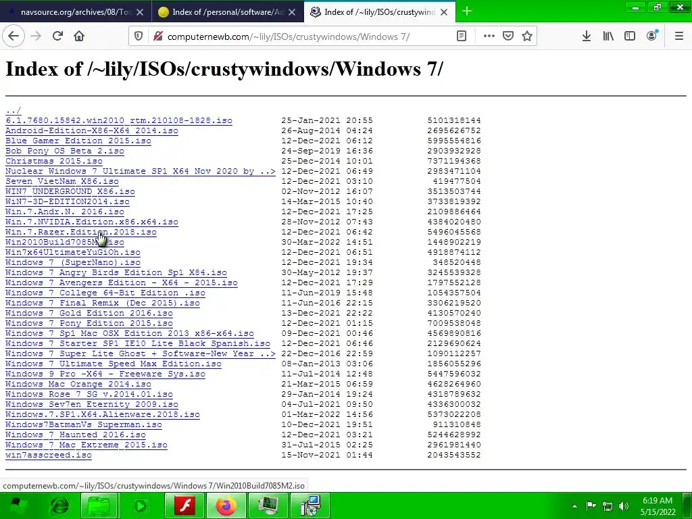
Task: Select file size 5101318144
Action: [454, 120]
